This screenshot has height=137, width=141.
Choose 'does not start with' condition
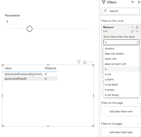tap(121, 64)
